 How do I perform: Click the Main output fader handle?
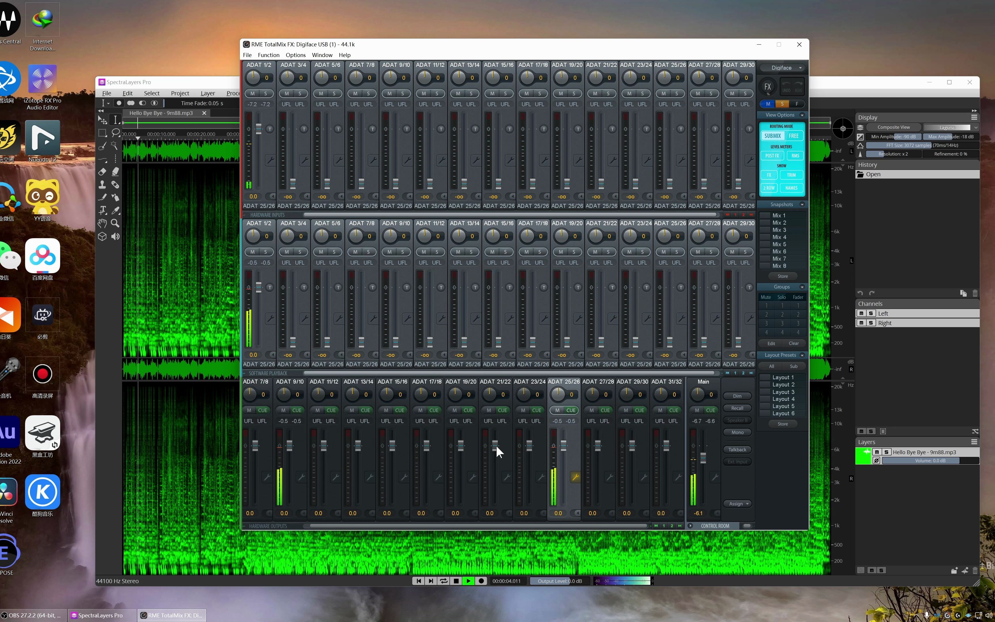pyautogui.click(x=703, y=458)
